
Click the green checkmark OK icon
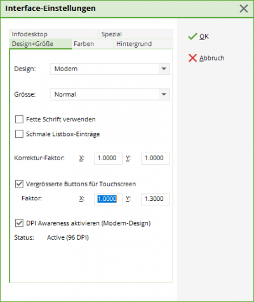pyautogui.click(x=192, y=36)
